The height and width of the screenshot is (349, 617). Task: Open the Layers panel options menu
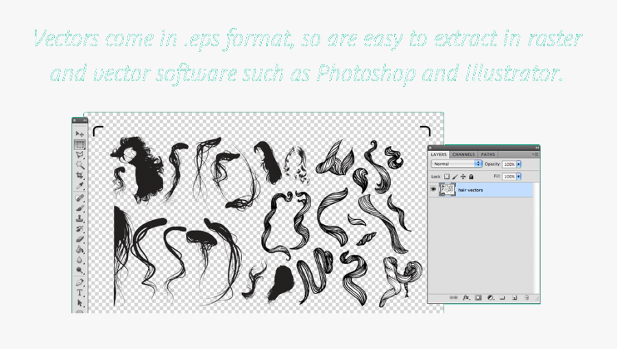tap(535, 154)
